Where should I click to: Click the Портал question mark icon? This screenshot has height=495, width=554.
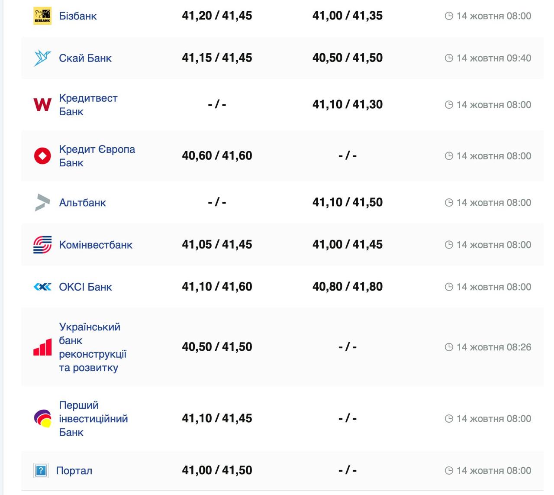click(x=41, y=470)
